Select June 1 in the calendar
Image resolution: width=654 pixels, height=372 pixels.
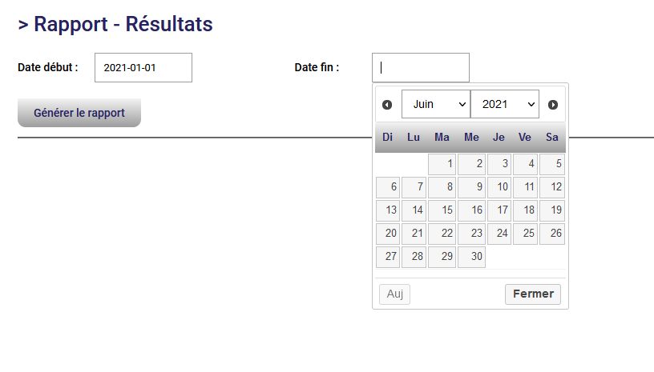(x=442, y=164)
